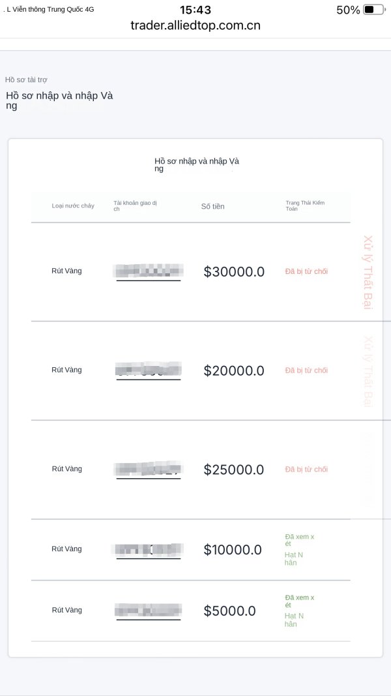This screenshot has height=696, width=391.
Task: Select the $20000.0 amount
Action: (234, 371)
